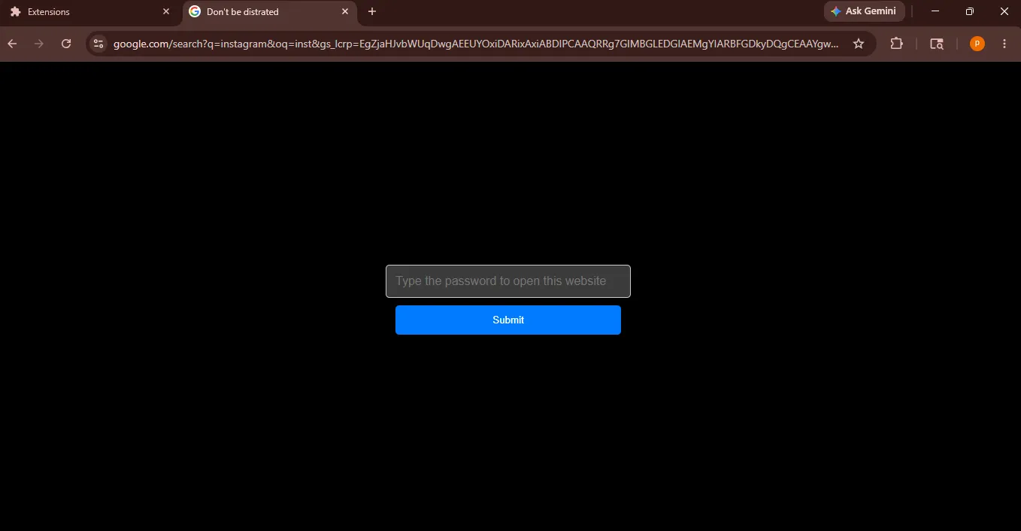Screen dimensions: 1021x531
Task: View site information icon in address bar
Action: click(x=98, y=44)
